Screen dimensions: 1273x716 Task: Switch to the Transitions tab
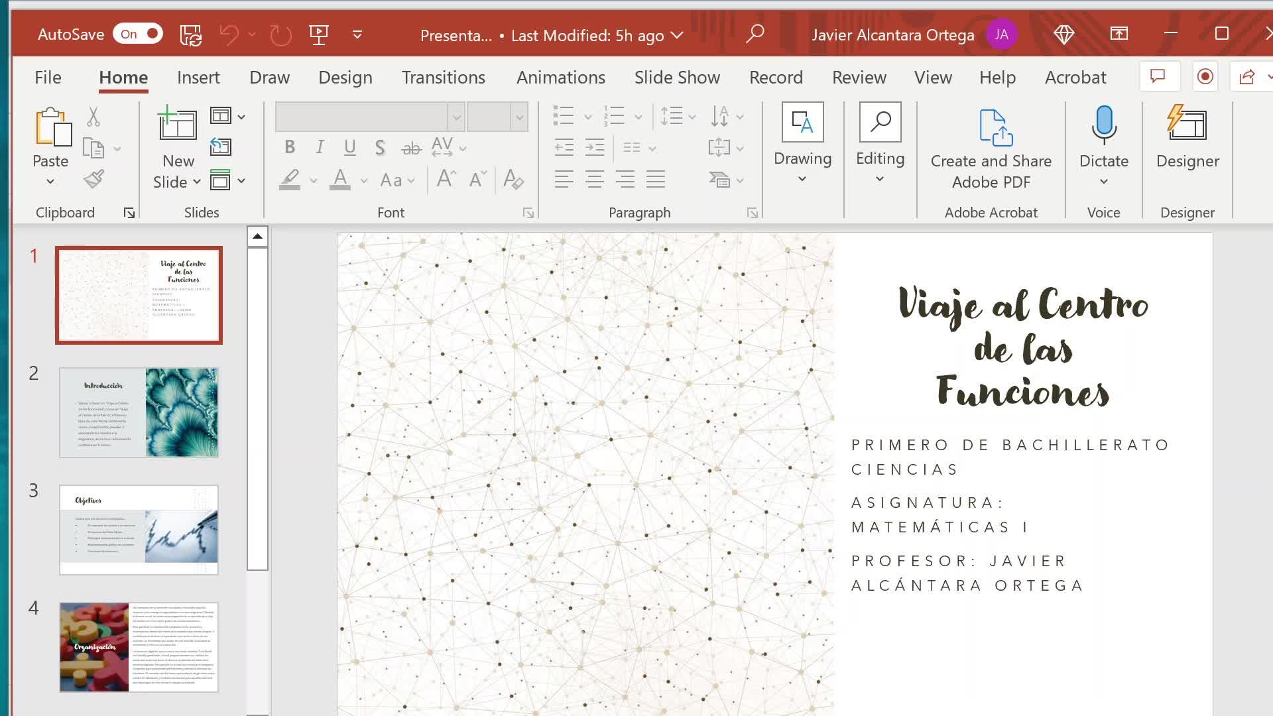coord(443,78)
